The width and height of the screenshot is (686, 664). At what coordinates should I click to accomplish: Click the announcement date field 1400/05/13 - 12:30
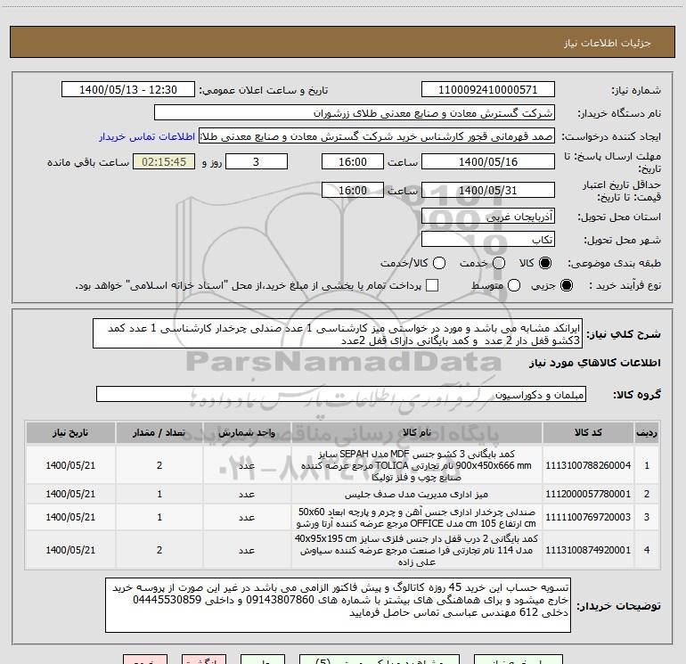128,90
